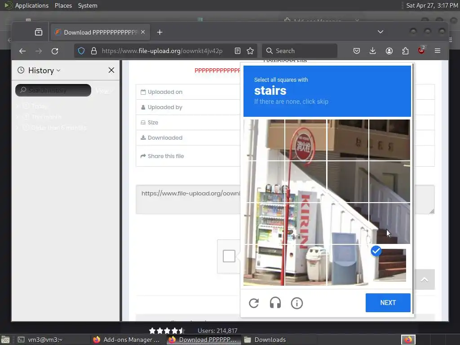460x345 pixels.
Task: Open the list all tabs chevron
Action: 380,32
